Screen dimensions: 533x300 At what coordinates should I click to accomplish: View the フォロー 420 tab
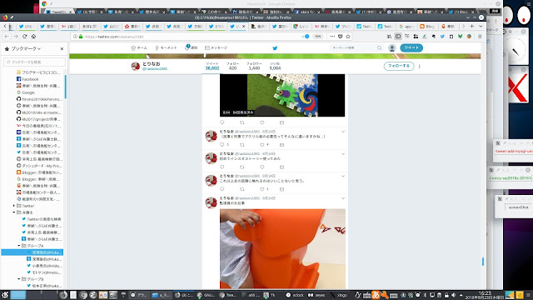click(232, 67)
